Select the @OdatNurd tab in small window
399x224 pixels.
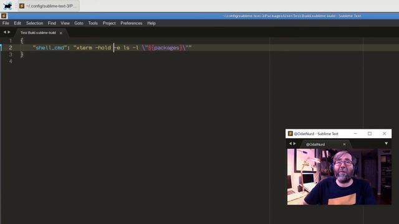pos(315,144)
